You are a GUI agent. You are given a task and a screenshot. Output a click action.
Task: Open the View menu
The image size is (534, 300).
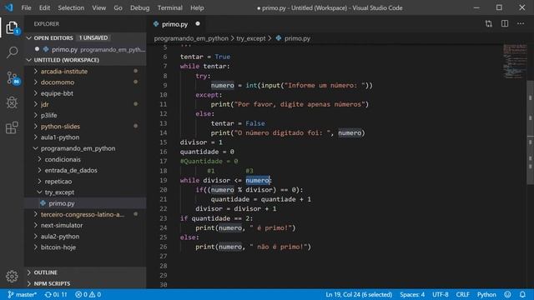pyautogui.click(x=98, y=7)
